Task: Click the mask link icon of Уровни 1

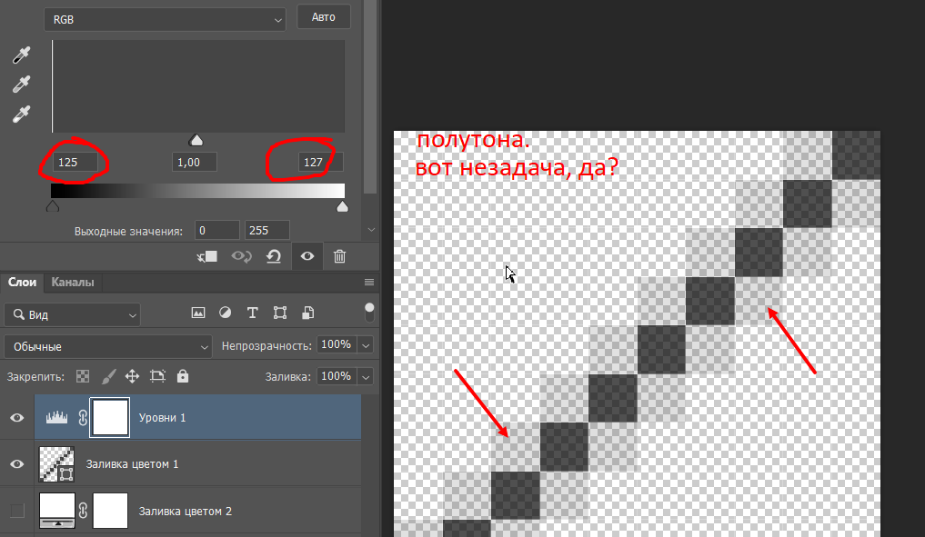Action: click(x=83, y=417)
